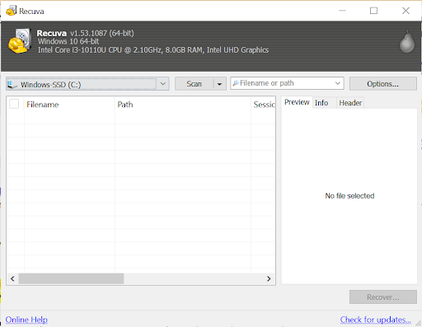
Task: Click the left scroll arrow of file list
Action: (12, 278)
